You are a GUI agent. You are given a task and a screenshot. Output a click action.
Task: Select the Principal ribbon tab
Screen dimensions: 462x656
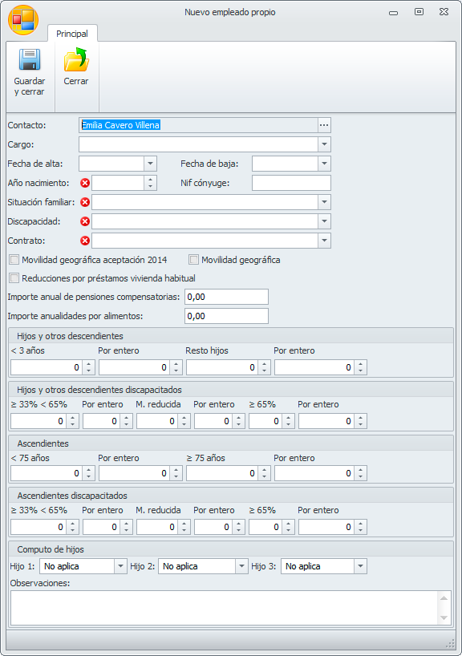pos(72,34)
